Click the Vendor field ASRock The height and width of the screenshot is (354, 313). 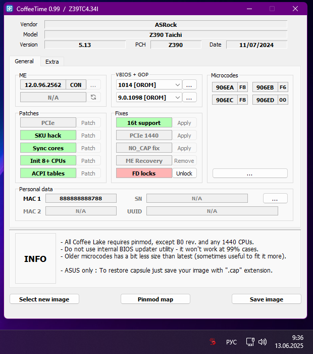click(x=166, y=25)
